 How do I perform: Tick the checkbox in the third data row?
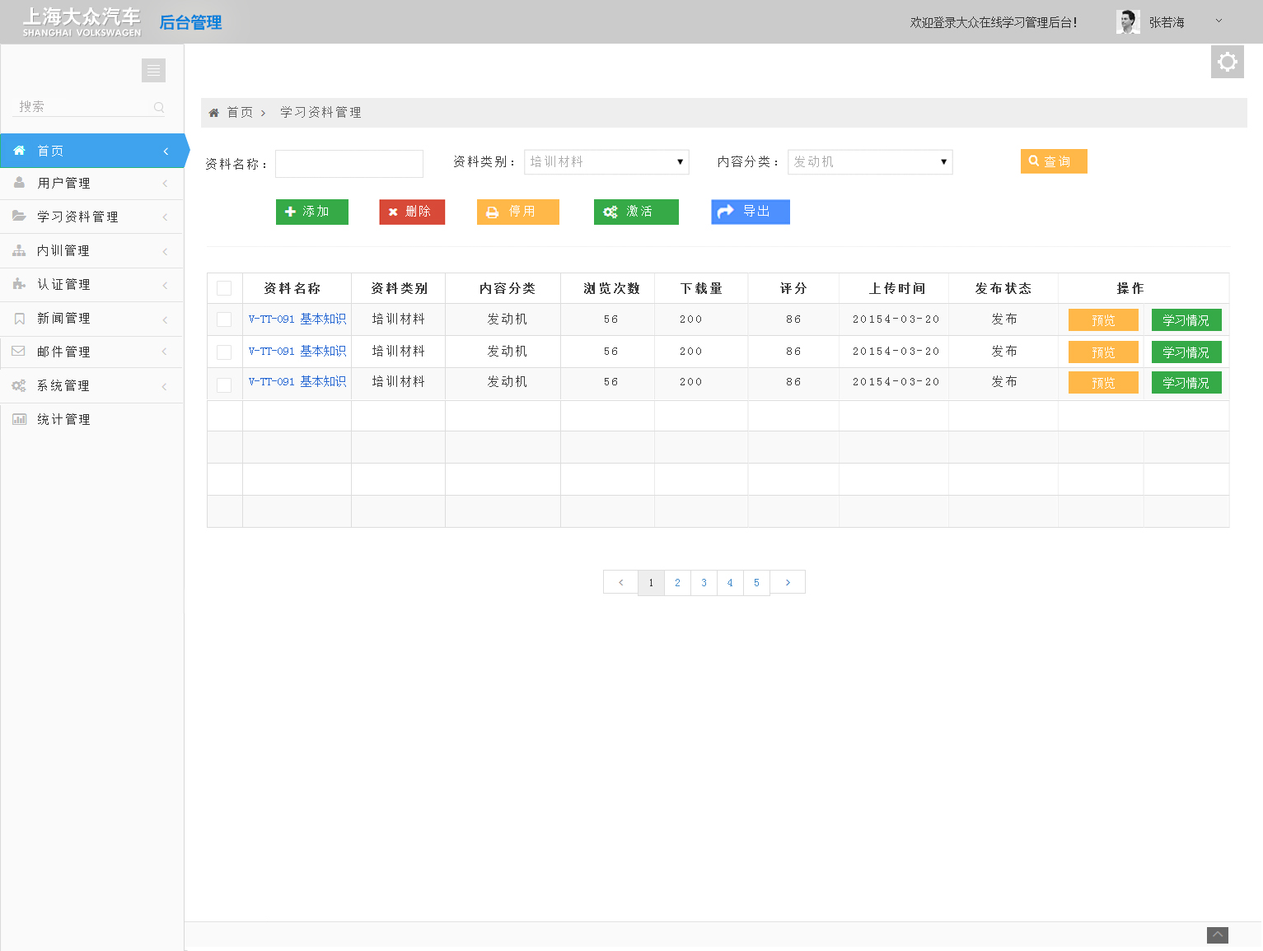[x=224, y=385]
